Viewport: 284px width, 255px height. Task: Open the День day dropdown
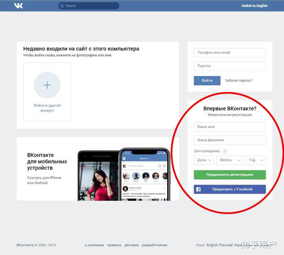pos(204,160)
